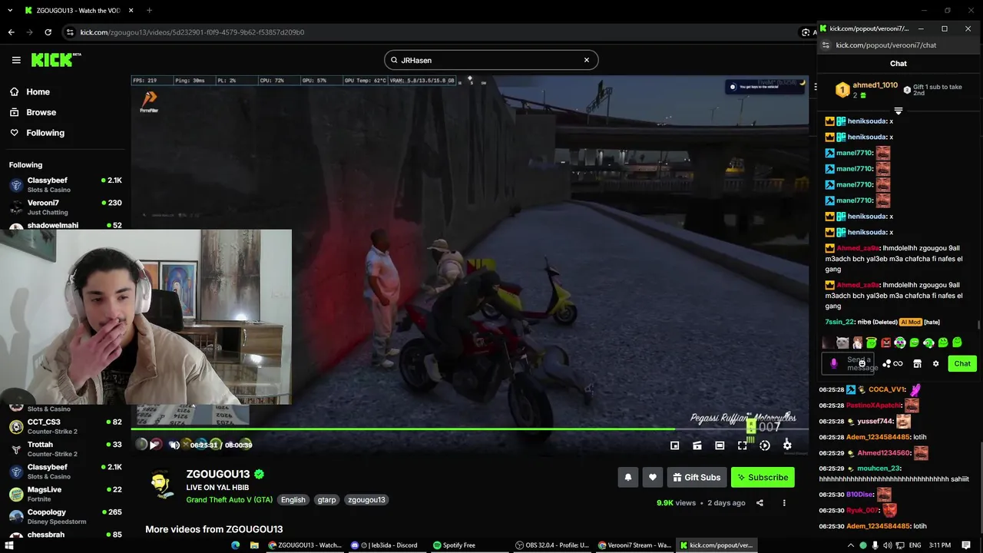Click the username 7ssin_22 in chat
Screen dimensions: 983x553
(839, 322)
